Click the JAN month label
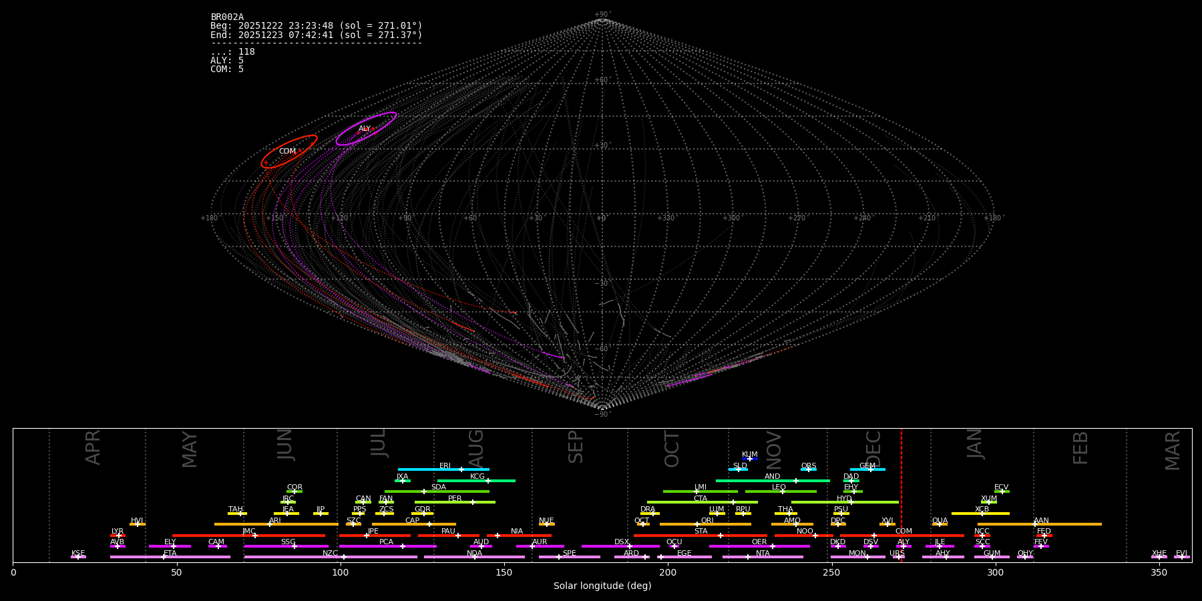This screenshot has height=601, width=1202. click(x=975, y=444)
